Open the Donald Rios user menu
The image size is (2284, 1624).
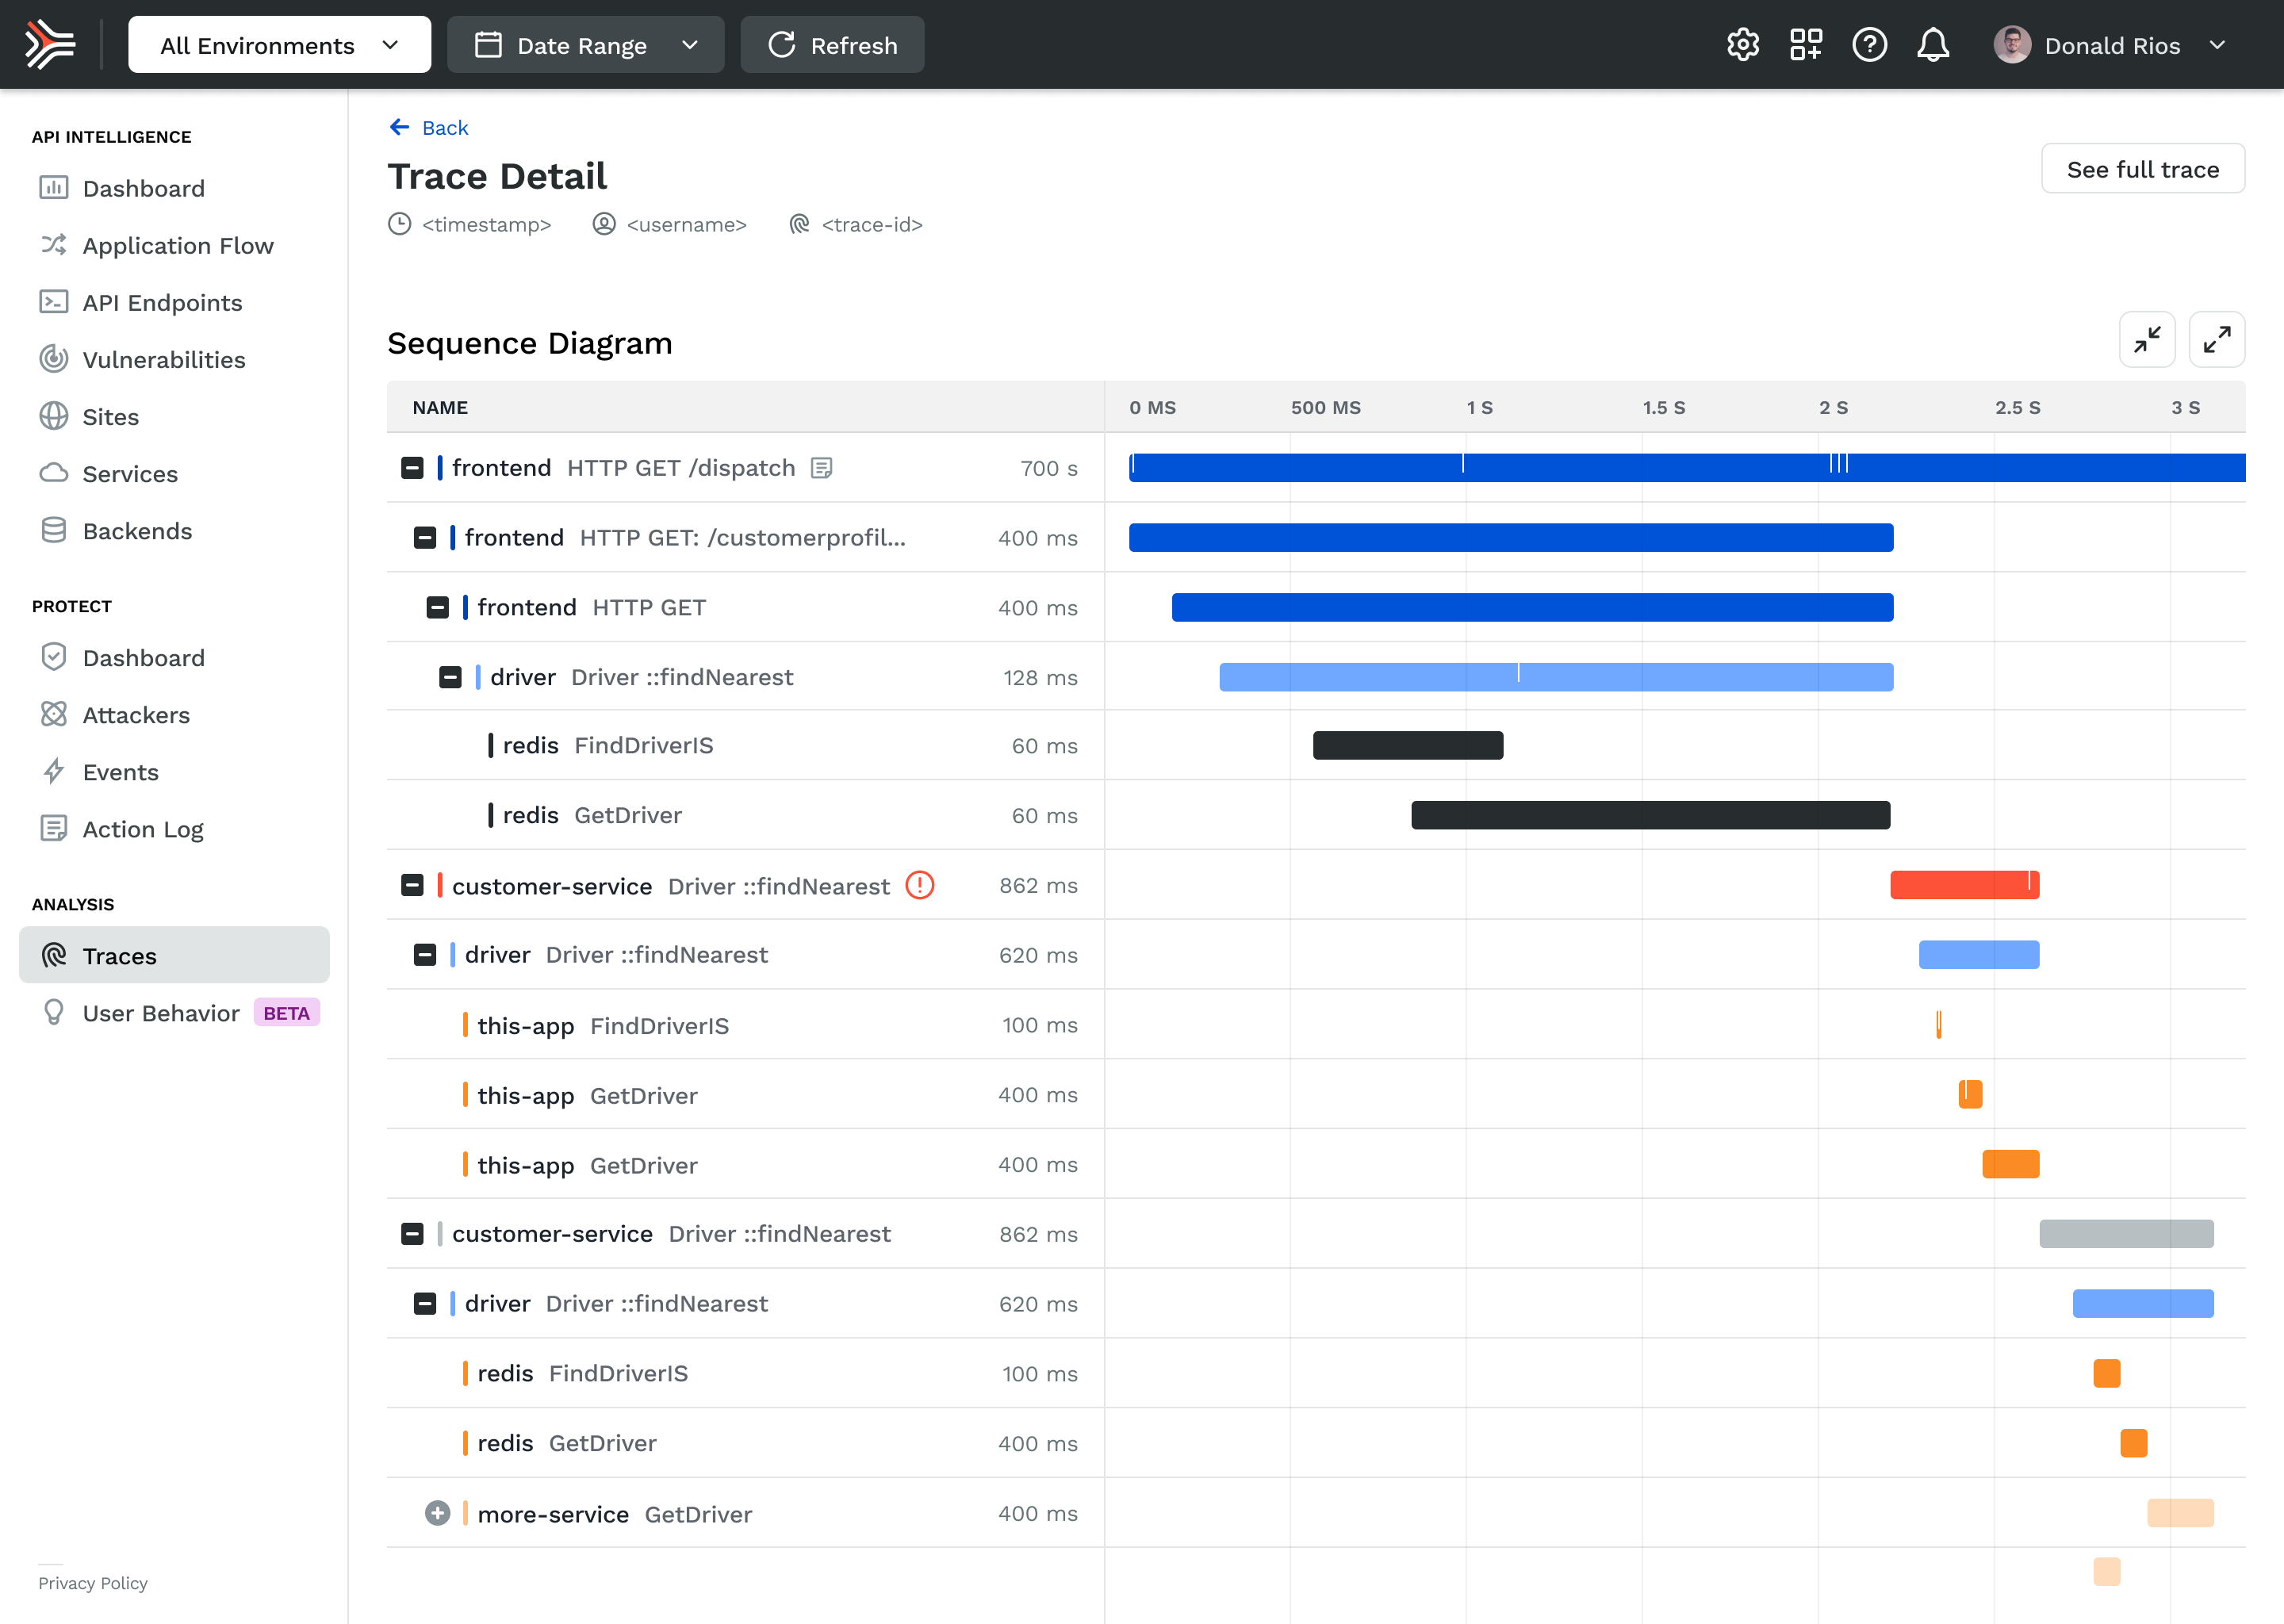(2110, 45)
